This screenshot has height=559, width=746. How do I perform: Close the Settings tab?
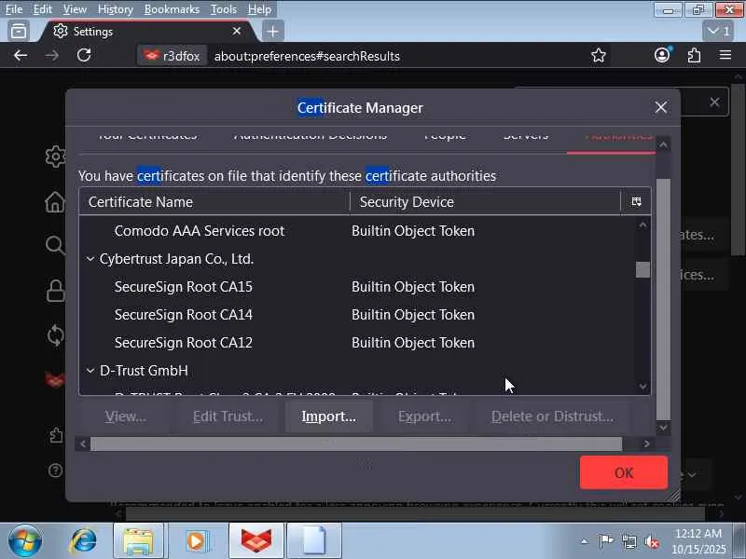(x=237, y=32)
